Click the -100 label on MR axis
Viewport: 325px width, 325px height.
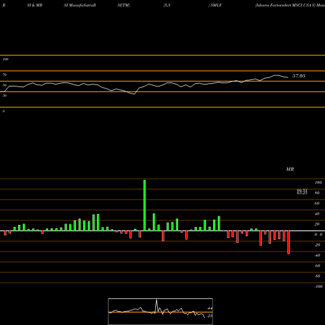(x=318, y=287)
